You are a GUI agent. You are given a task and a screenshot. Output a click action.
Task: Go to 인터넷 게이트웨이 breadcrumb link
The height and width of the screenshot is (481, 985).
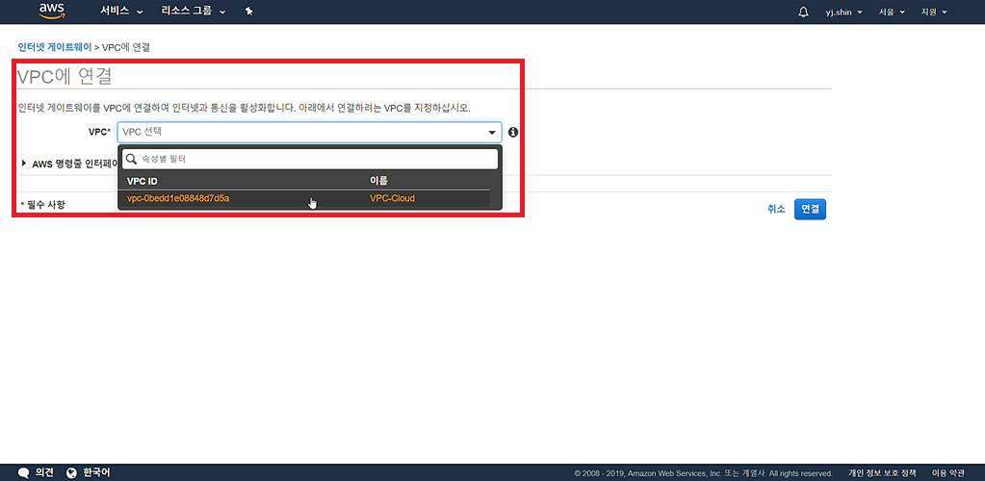click(55, 47)
